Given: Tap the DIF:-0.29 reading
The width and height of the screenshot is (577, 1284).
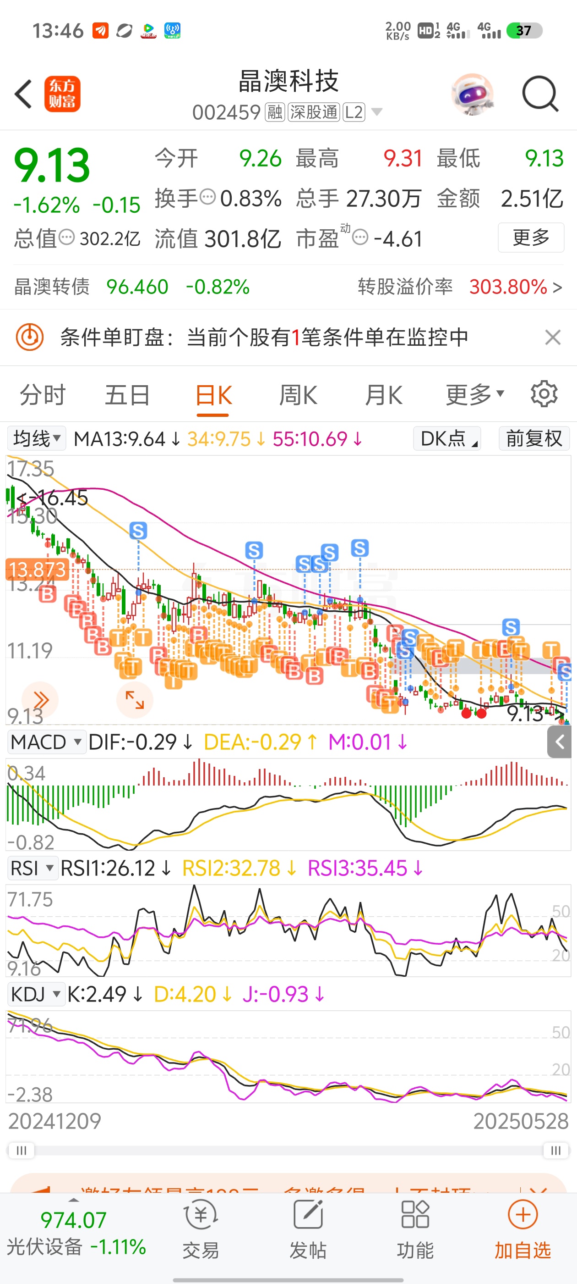Looking at the screenshot, I should [141, 742].
